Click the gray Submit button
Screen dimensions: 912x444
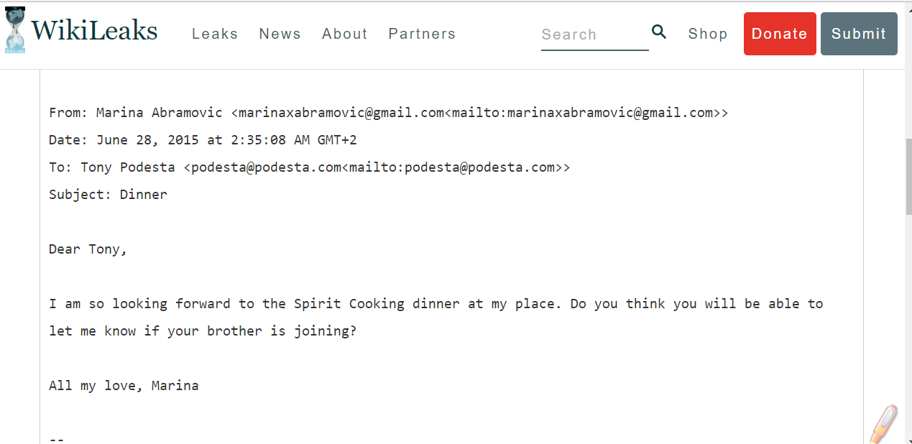tap(859, 34)
